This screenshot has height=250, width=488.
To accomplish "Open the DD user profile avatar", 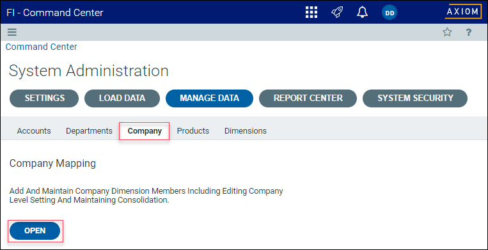I will click(390, 13).
